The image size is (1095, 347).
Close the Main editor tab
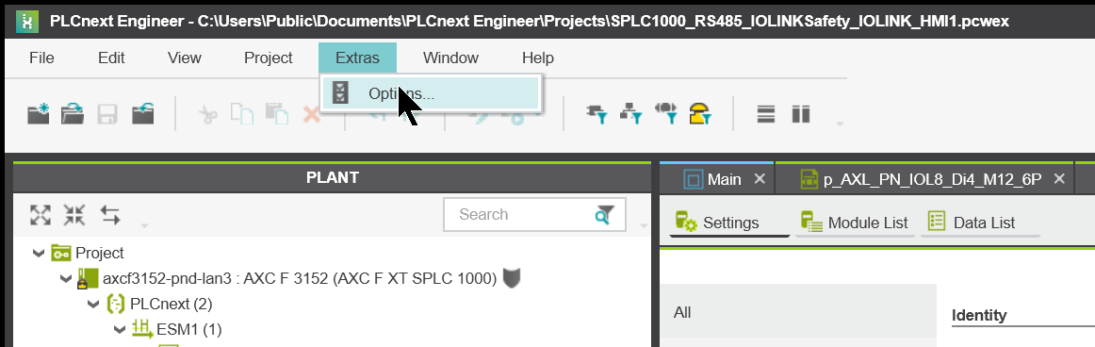coord(760,179)
